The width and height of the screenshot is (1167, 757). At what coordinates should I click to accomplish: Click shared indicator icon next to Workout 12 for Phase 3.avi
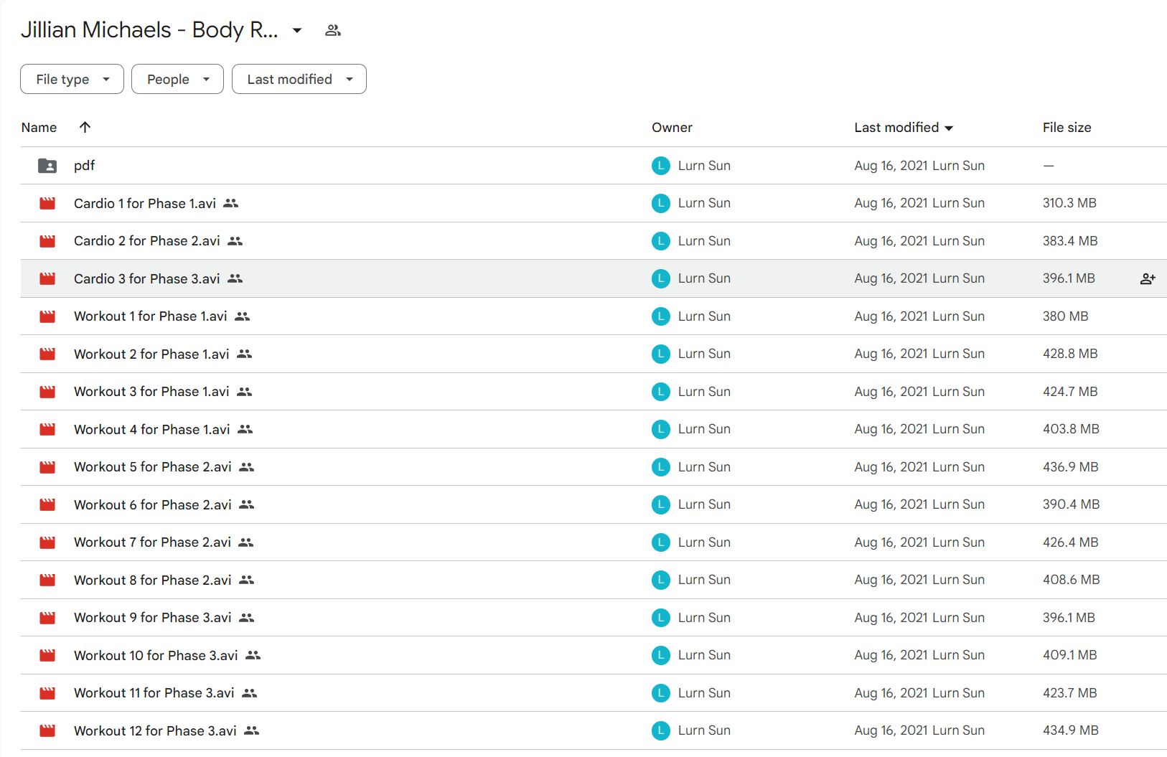[x=251, y=730]
